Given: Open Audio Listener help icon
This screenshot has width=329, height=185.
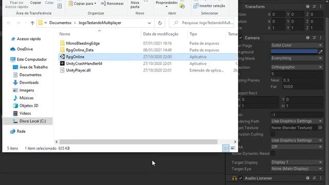Looking at the screenshot, I should click(x=307, y=178).
